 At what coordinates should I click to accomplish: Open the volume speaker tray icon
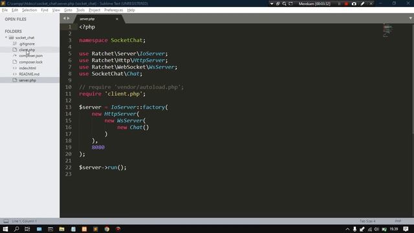coord(376,229)
